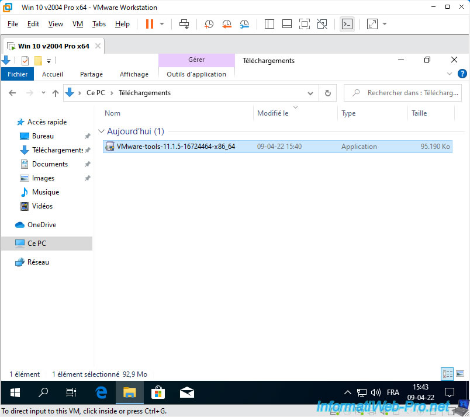This screenshot has width=470, height=417.
Task: Open Images in the navigation pane
Action: pos(43,178)
